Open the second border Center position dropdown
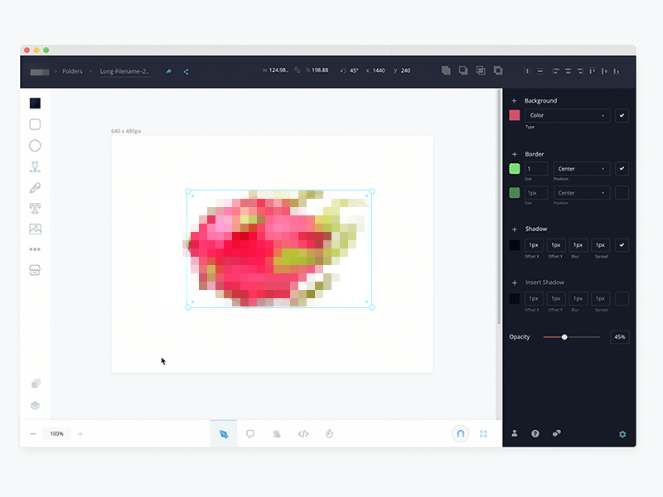The width and height of the screenshot is (663, 497). point(582,193)
